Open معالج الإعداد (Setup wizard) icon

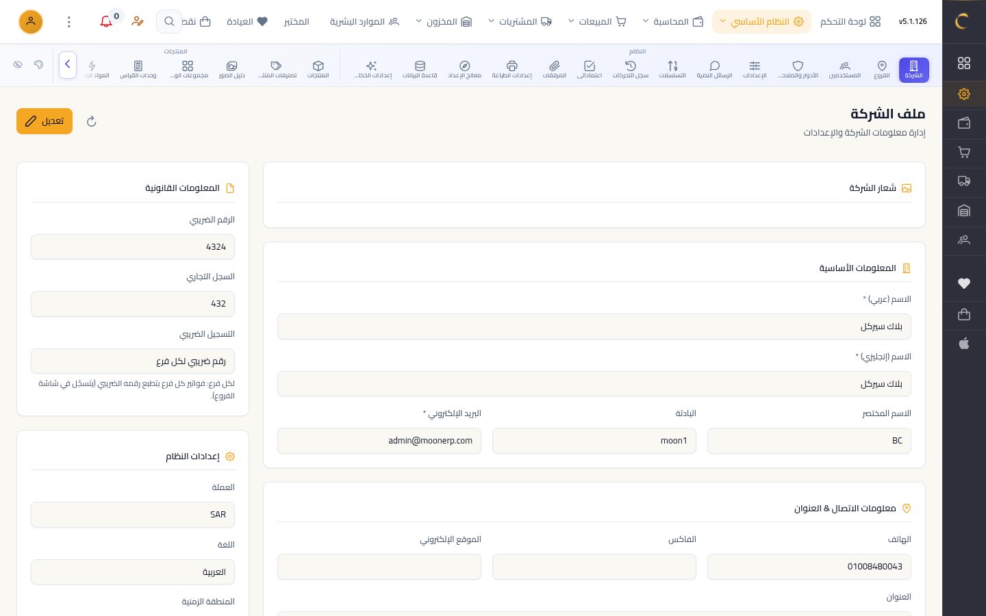(465, 70)
